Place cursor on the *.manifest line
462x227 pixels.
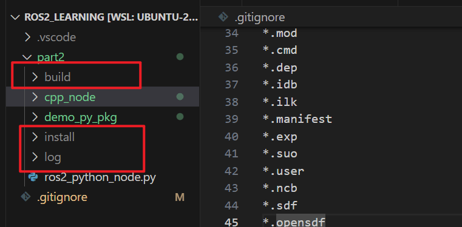pos(297,119)
